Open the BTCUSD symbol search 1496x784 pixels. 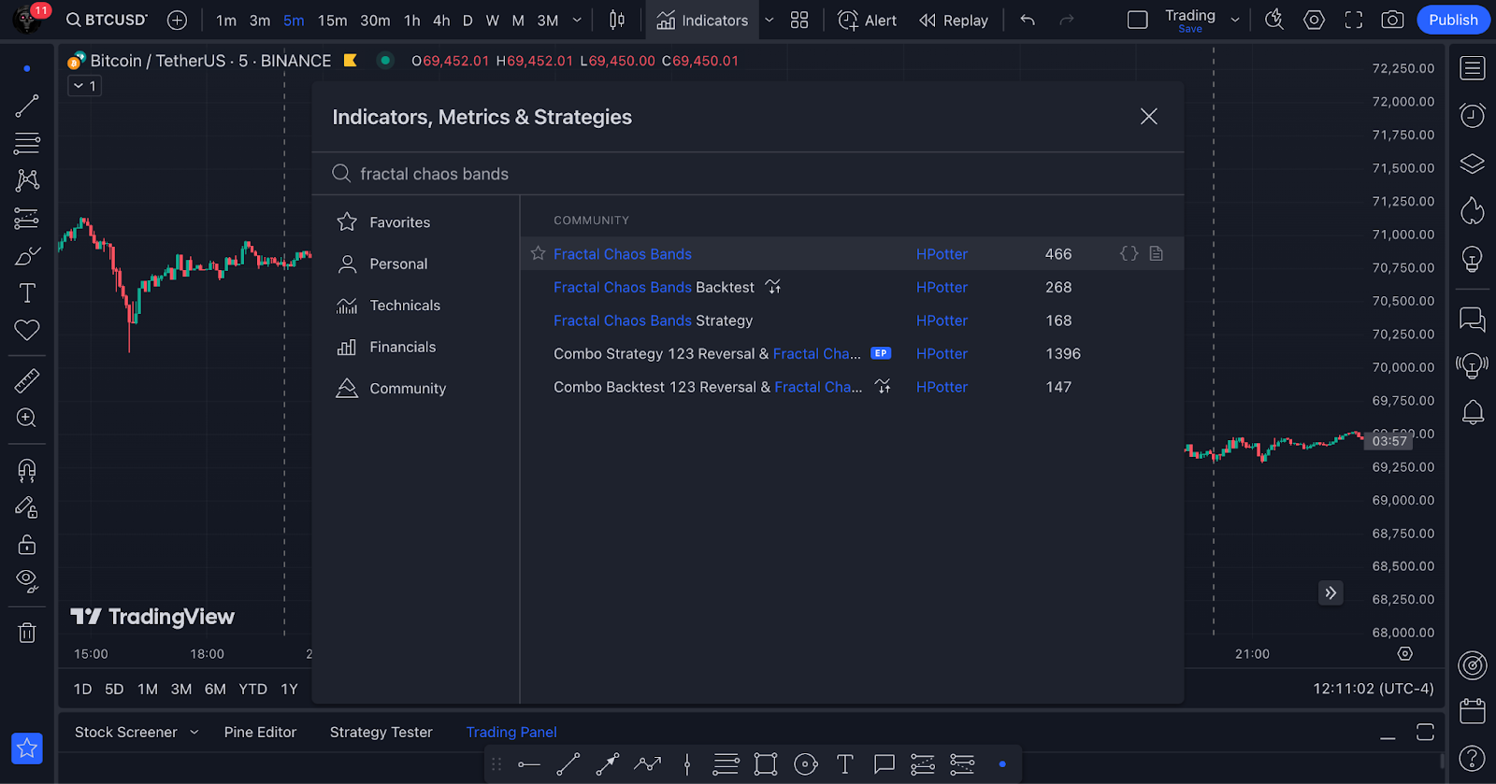coord(107,20)
